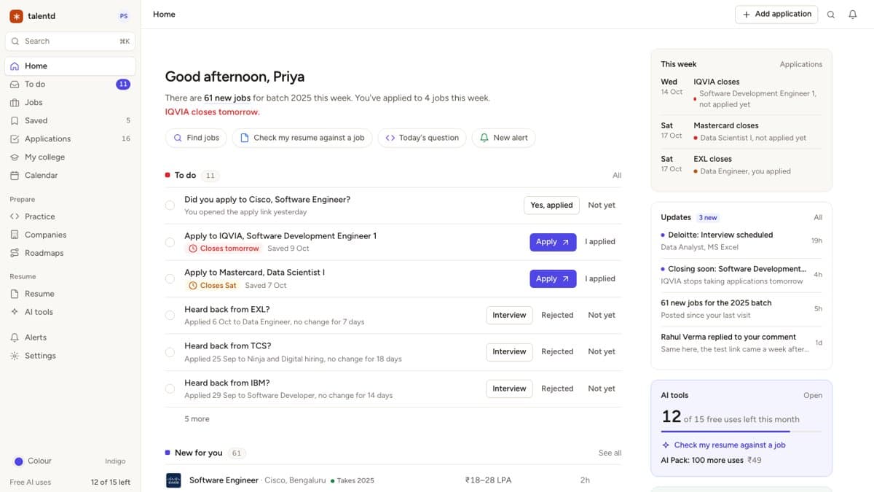Click the Practice code brackets icon

coord(15,216)
